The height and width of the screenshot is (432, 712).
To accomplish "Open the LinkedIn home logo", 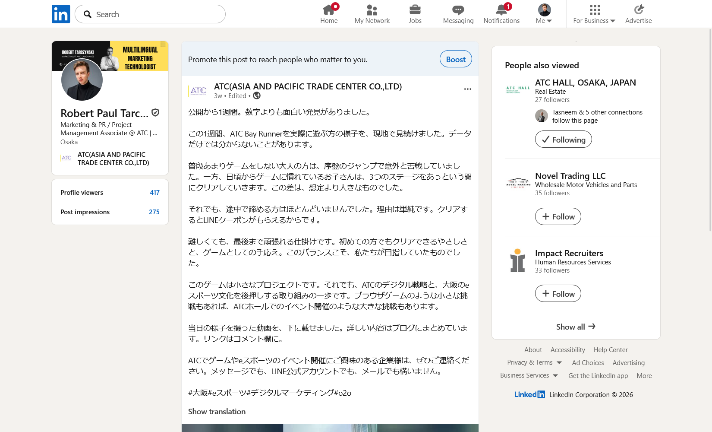I will click(61, 14).
